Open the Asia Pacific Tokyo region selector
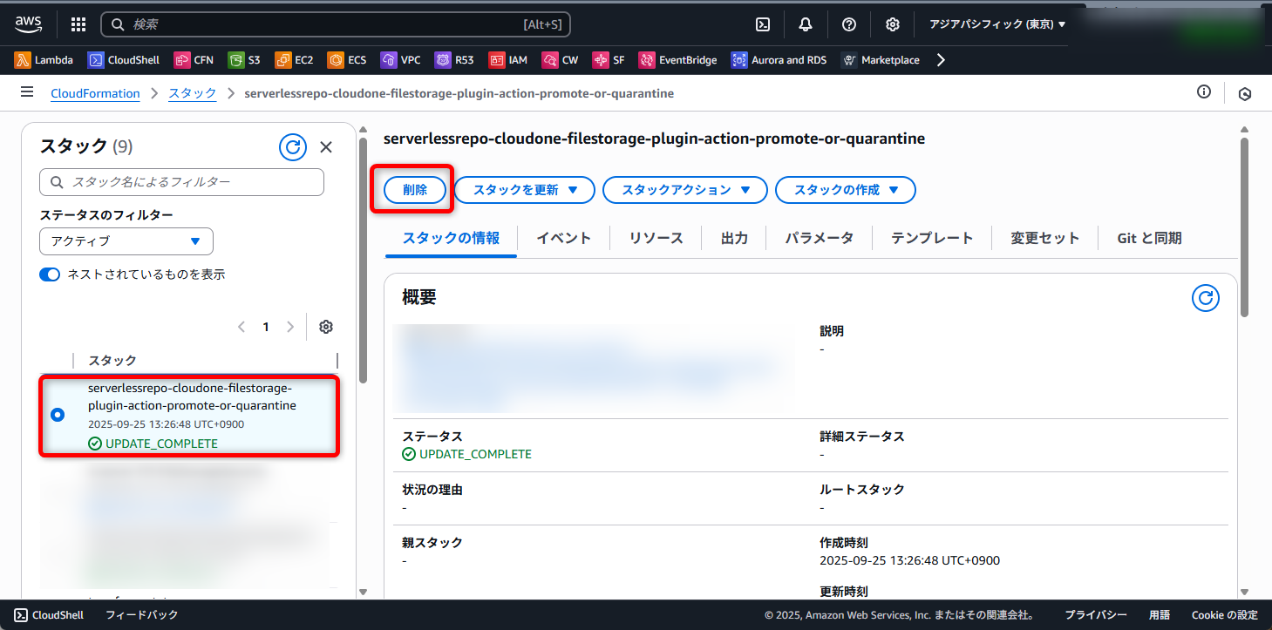 pyautogui.click(x=997, y=24)
